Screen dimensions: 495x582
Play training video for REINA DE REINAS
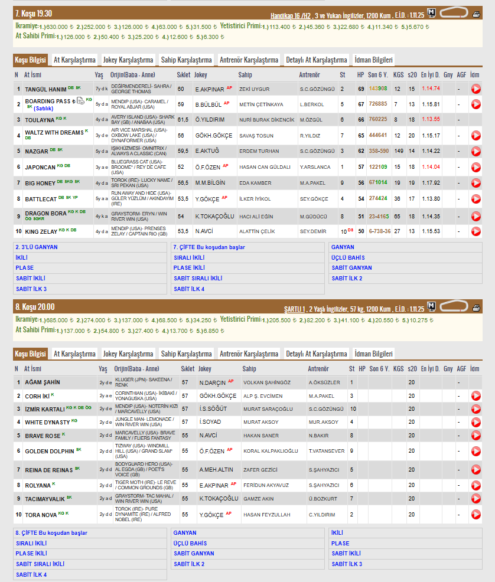point(476,470)
